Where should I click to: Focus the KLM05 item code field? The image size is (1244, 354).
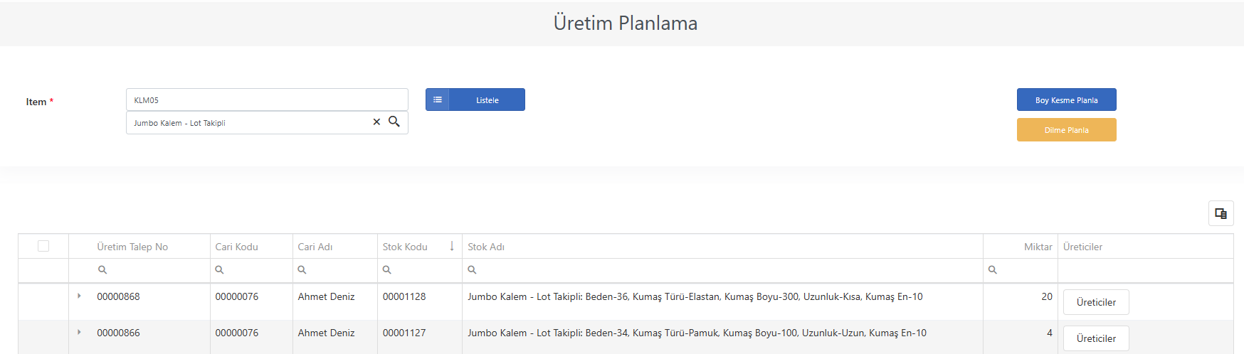[x=267, y=100]
